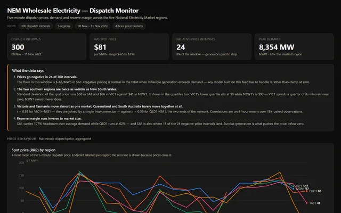Click the line starting "r = 0.89 for VIC1"
Screen dimensions: 341x213
pos(160,112)
